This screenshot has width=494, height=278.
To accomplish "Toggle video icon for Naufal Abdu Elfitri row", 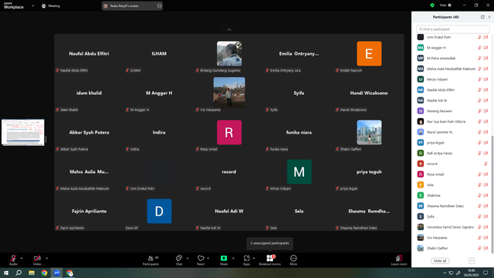I will pyautogui.click(x=486, y=90).
